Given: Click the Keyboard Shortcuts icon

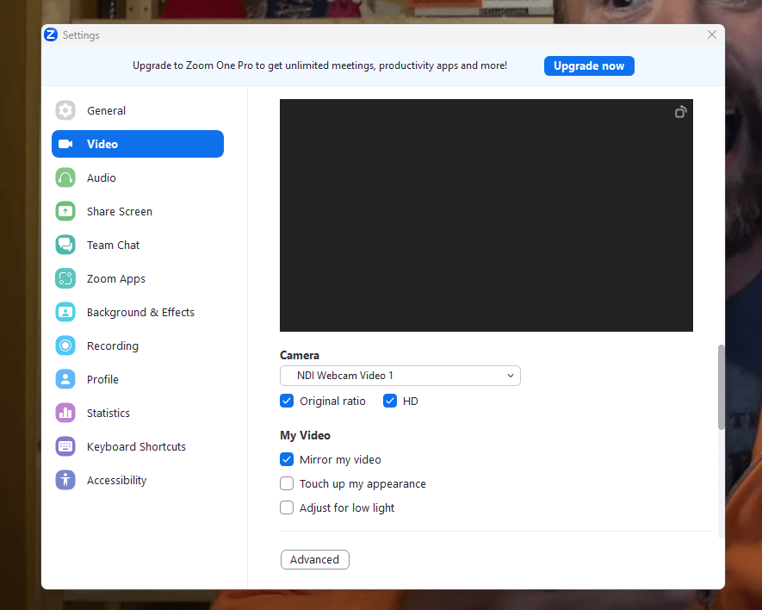Looking at the screenshot, I should pyautogui.click(x=65, y=446).
